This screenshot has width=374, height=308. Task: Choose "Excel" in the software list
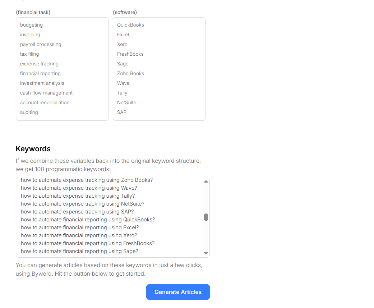point(123,35)
